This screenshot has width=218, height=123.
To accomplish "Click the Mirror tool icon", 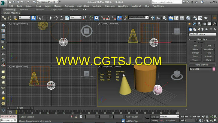I will 153,18.
